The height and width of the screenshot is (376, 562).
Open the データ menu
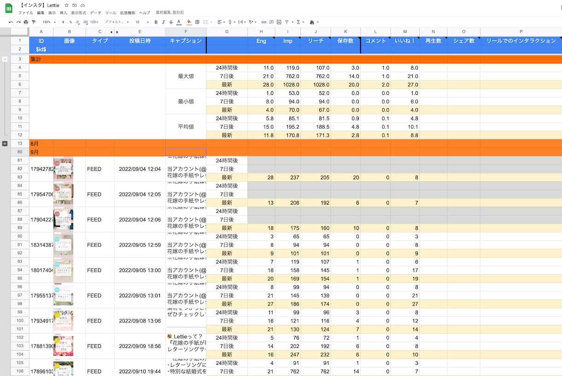tap(95, 12)
